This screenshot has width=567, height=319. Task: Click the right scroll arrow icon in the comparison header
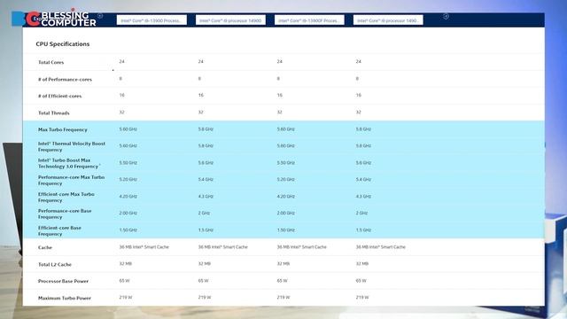pos(446,16)
